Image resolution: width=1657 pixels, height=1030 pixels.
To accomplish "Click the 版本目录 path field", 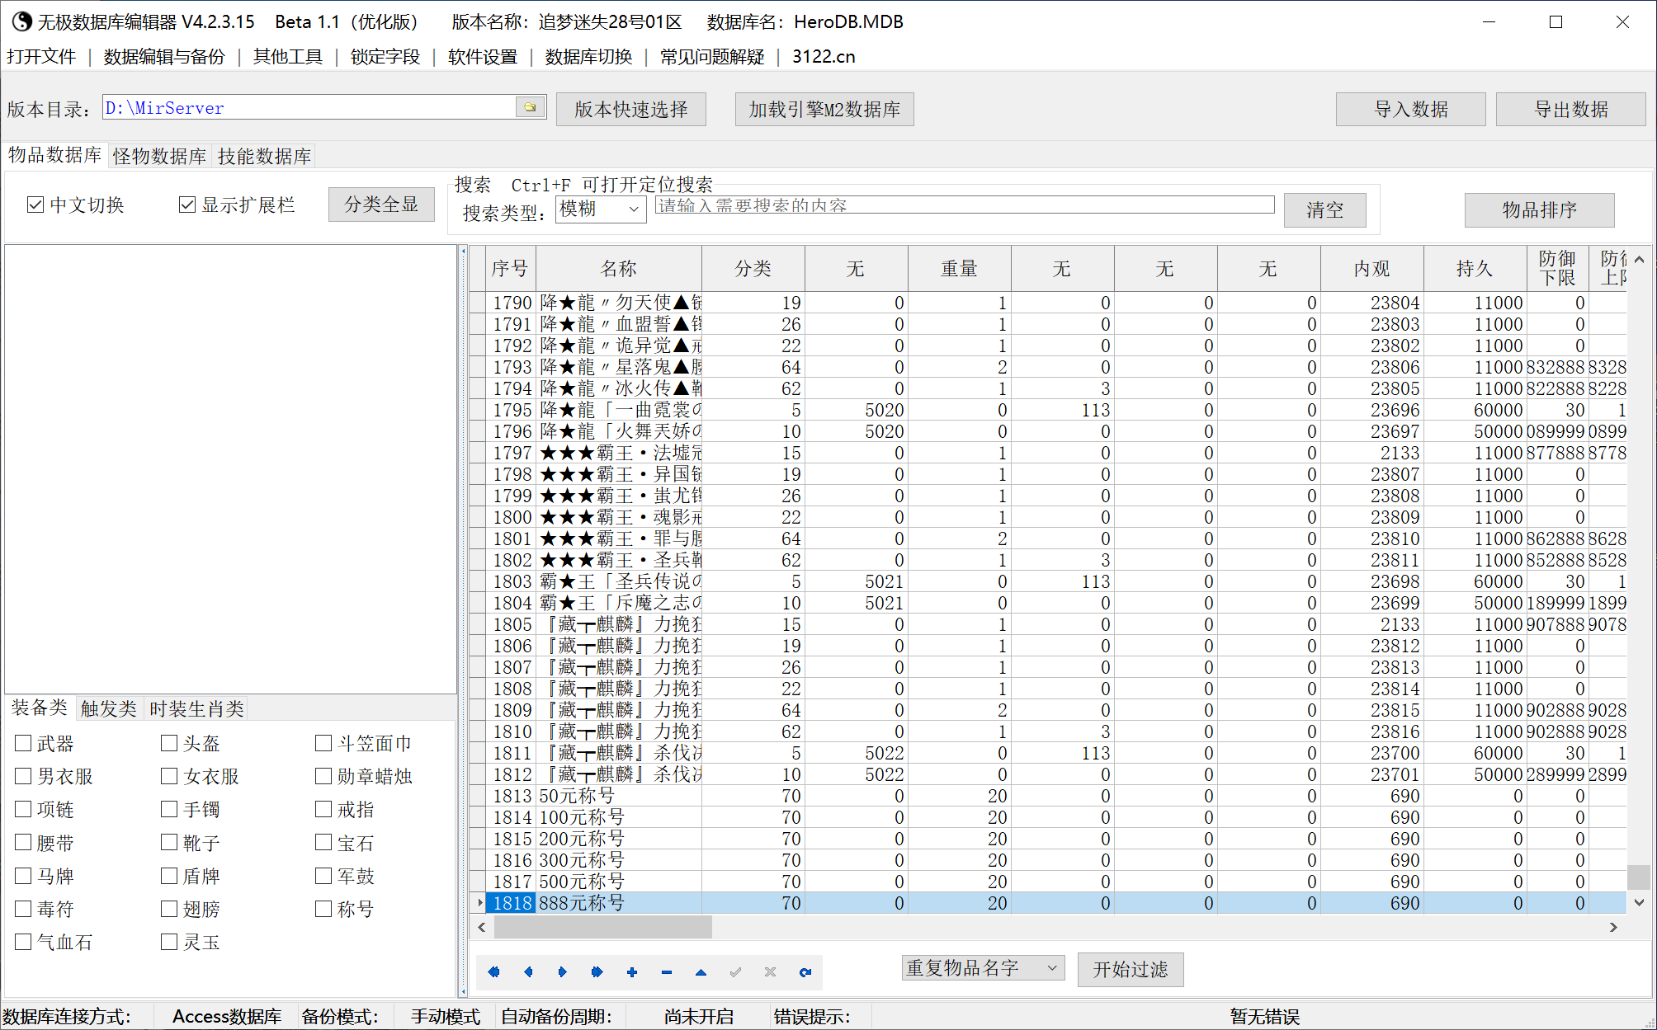I will [309, 107].
